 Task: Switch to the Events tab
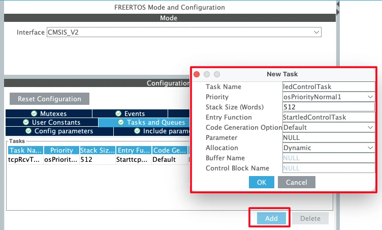pos(130,113)
